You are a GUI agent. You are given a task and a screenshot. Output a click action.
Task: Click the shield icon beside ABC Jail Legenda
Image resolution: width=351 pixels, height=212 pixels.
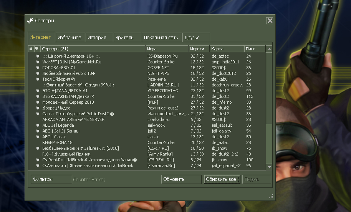tap(38, 125)
